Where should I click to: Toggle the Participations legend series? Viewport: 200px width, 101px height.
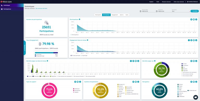(x=74, y=35)
